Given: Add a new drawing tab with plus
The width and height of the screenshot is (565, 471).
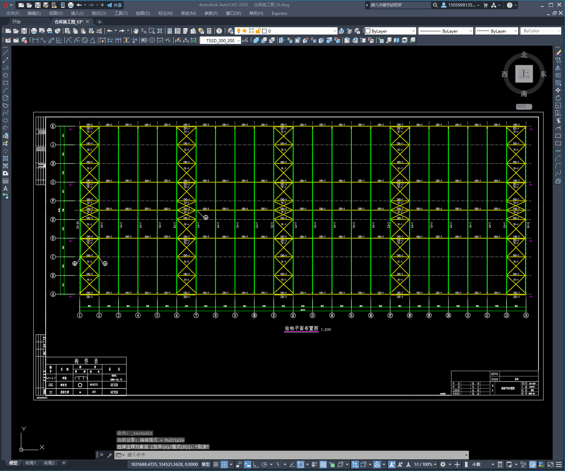Looking at the screenshot, I should [100, 22].
